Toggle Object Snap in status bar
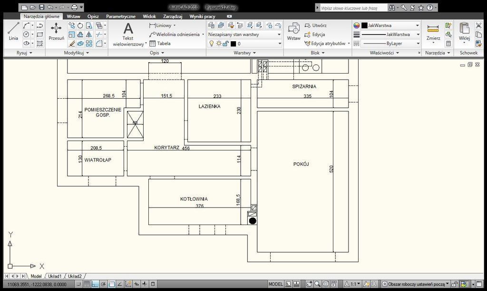Screen dimensions: 487x291 [x=111, y=283]
